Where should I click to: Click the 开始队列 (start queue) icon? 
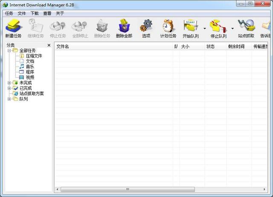(191, 28)
